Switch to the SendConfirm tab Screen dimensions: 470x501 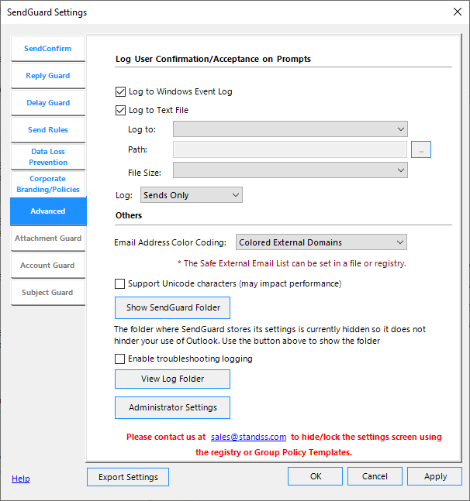click(47, 49)
